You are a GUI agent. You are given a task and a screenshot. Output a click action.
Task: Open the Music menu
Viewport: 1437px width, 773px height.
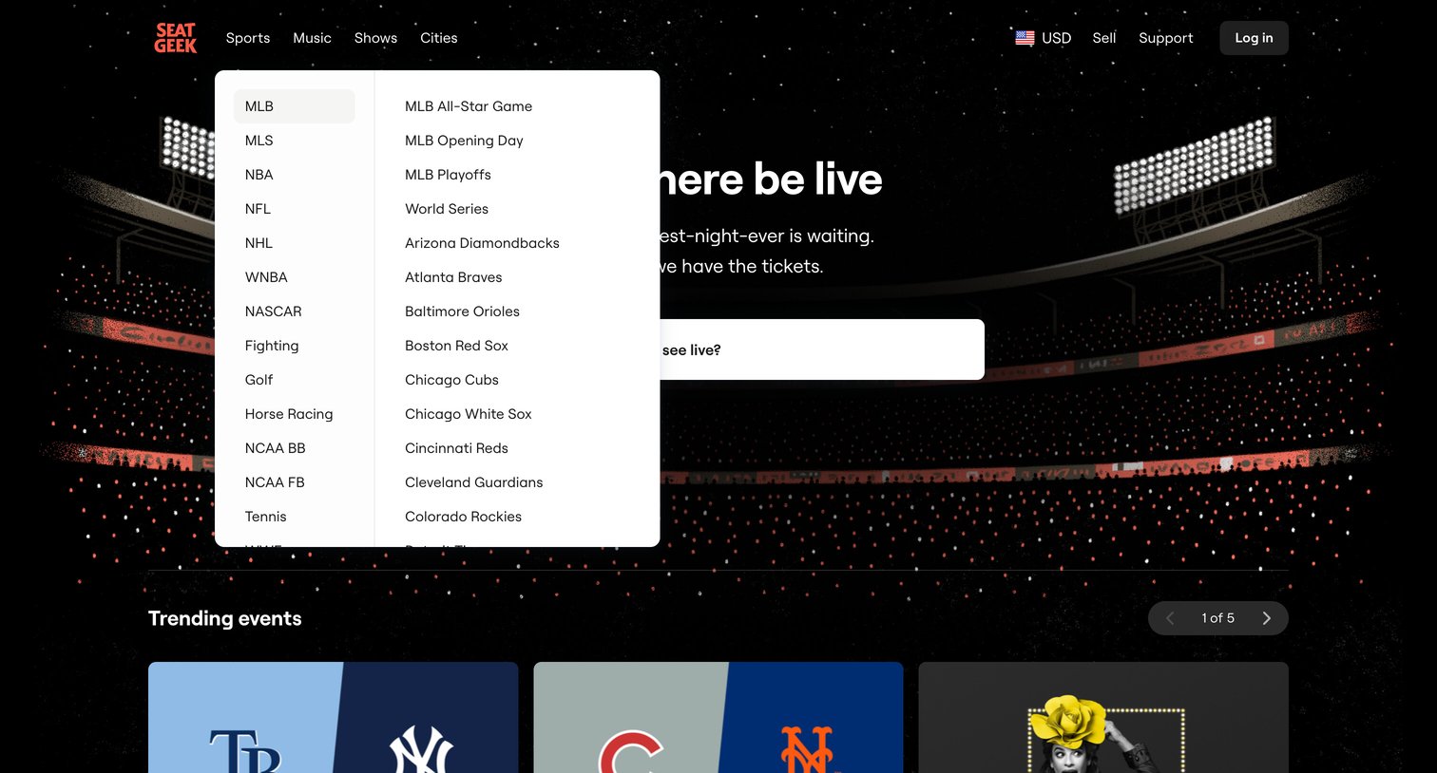[x=312, y=38]
